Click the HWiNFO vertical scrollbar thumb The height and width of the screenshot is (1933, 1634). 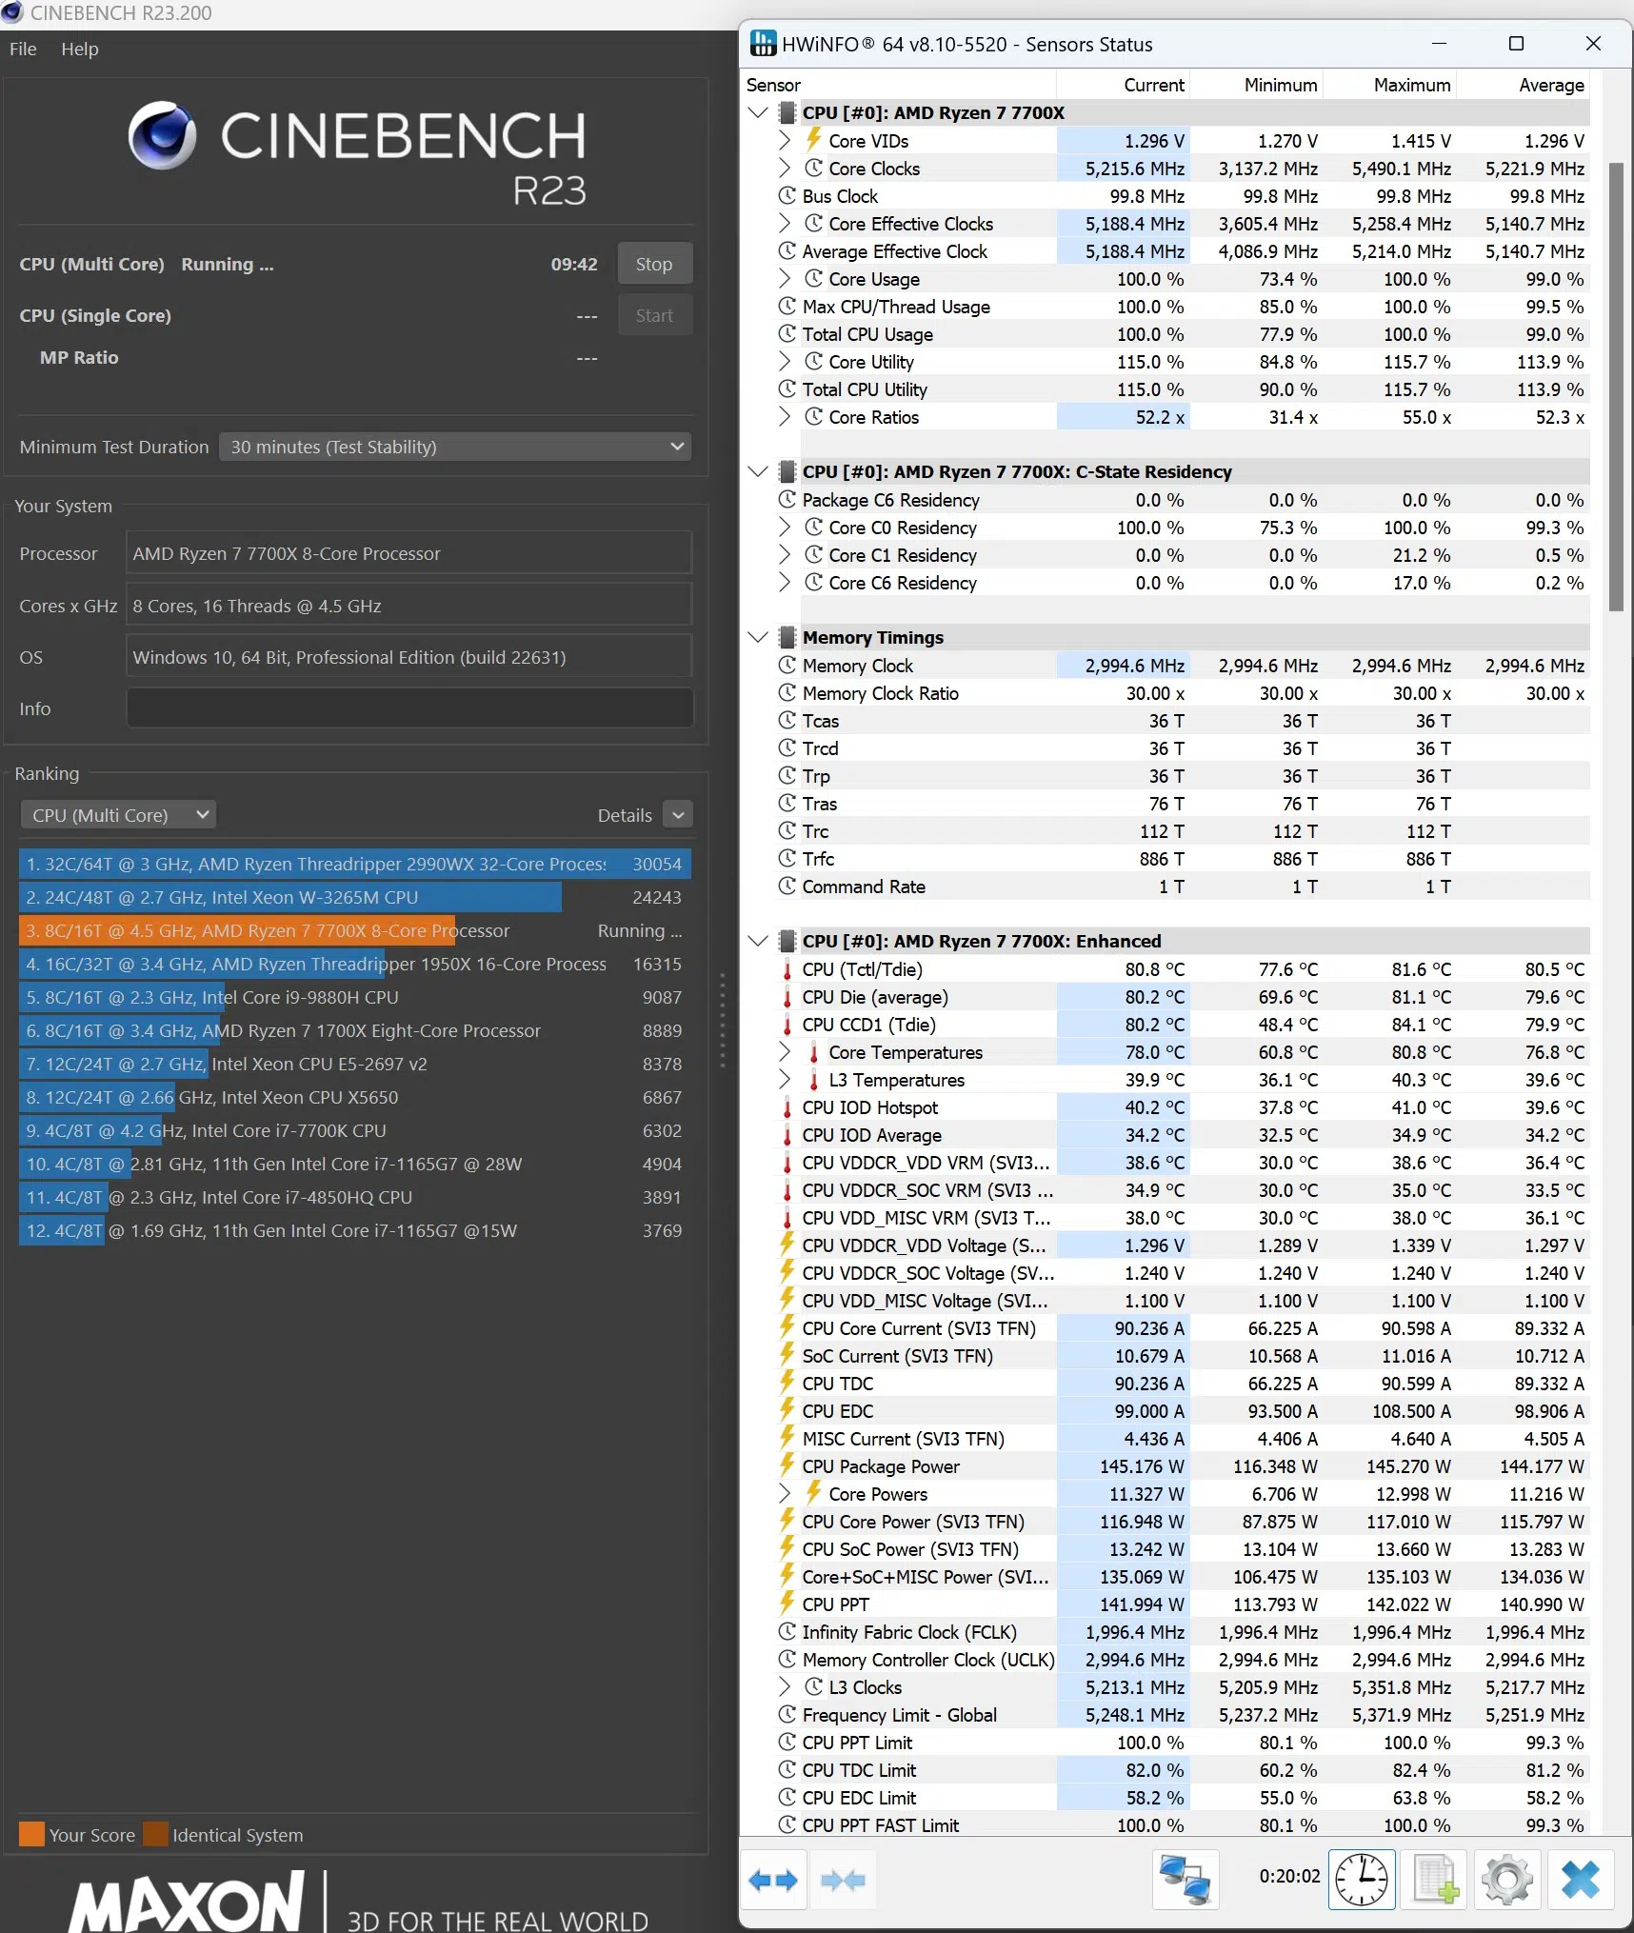click(x=1615, y=386)
